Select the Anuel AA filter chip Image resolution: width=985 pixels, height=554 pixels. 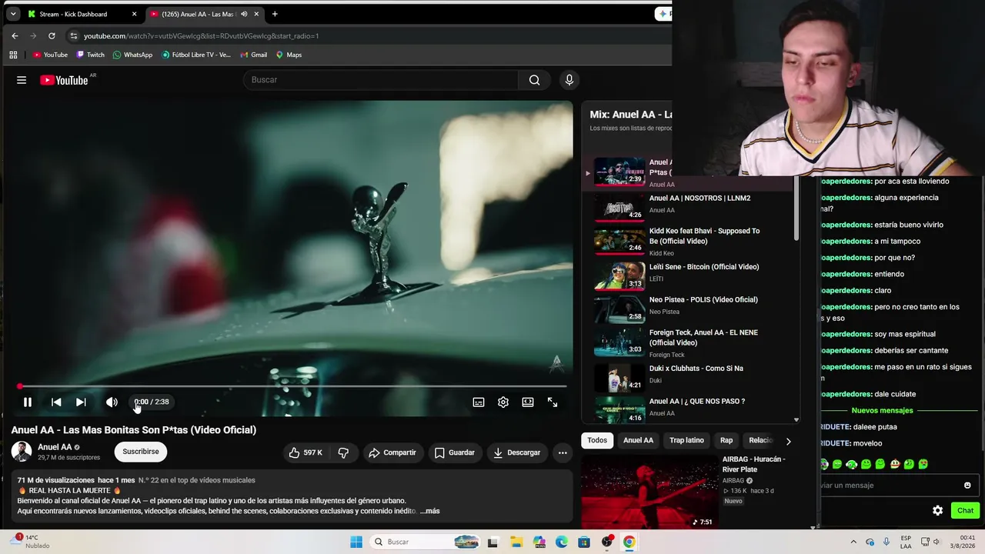pos(638,440)
